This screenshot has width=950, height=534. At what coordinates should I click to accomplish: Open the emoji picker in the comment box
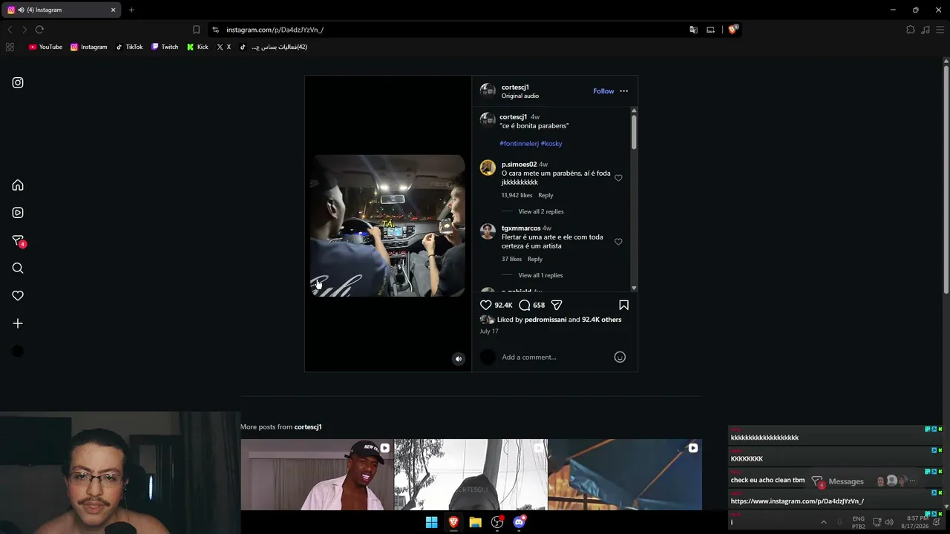click(x=620, y=357)
